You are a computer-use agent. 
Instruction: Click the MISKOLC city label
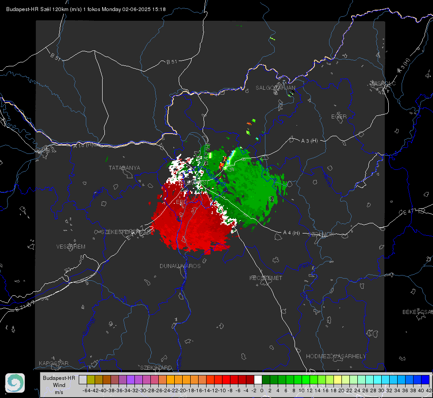coord(383,83)
